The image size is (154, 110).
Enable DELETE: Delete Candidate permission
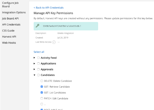(x=42, y=81)
